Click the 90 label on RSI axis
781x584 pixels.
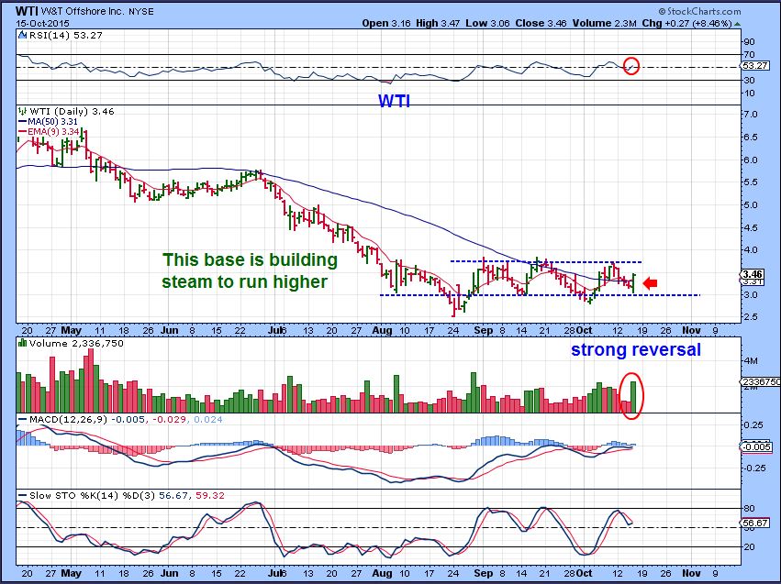749,42
